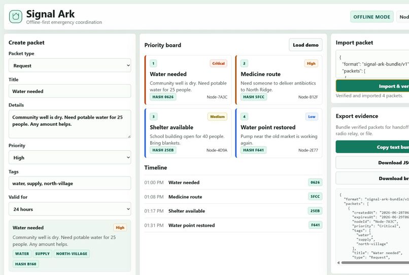This screenshot has height=275, width=409.
Task: Select the 01:00 PM Water needed timeline row
Action: pos(233,182)
